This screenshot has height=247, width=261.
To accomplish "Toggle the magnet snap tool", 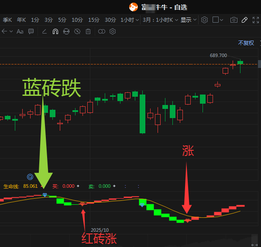I will (55, 31).
